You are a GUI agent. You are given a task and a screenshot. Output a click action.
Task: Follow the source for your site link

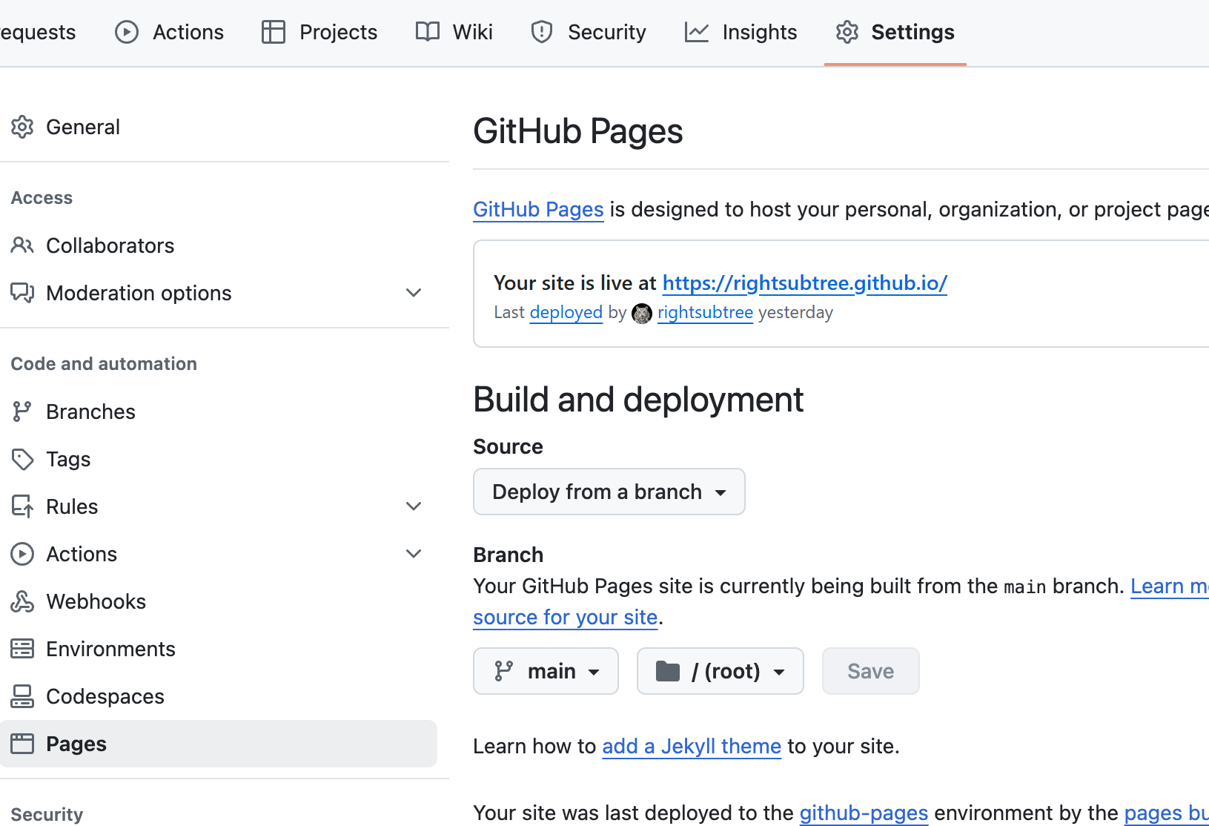(x=566, y=618)
